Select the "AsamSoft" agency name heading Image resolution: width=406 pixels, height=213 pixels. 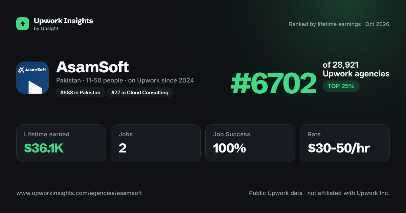[92, 67]
